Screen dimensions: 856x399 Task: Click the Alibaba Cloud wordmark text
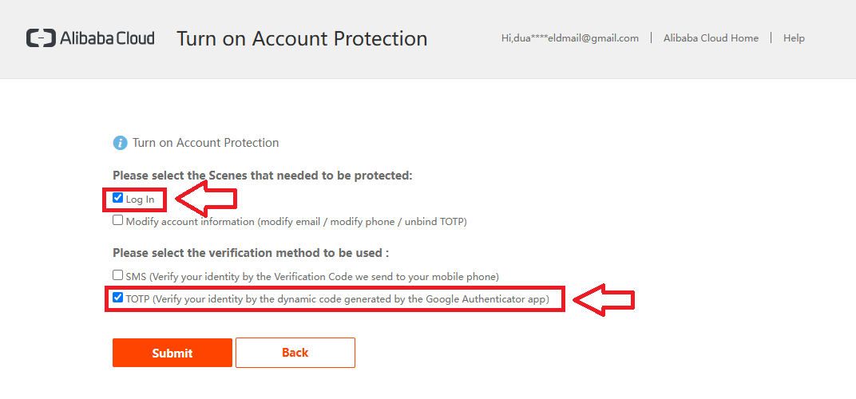tap(107, 38)
